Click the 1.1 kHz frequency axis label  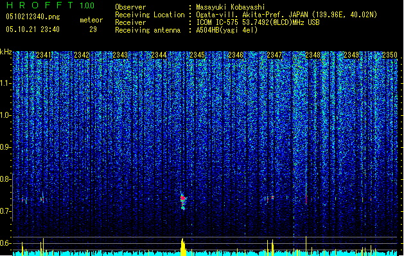click(6, 83)
